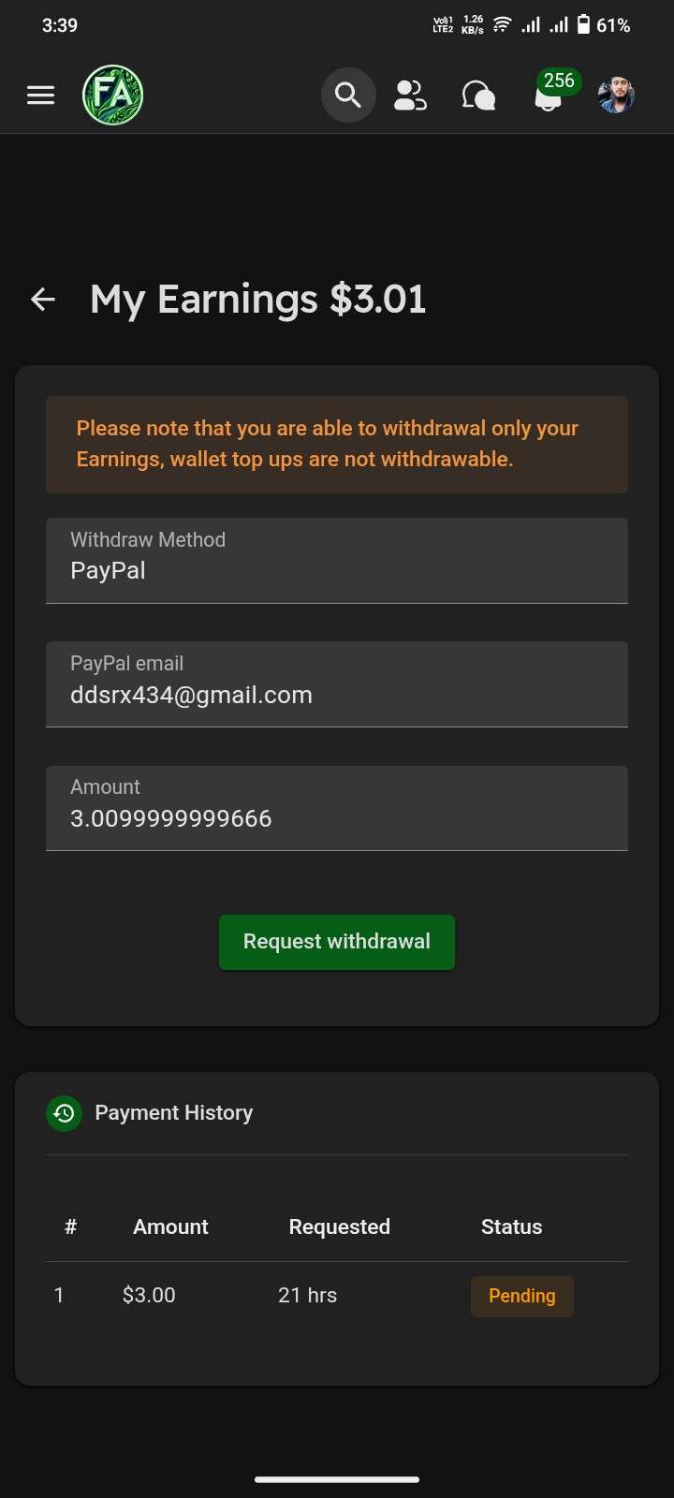Open the chat messages icon

point(478,95)
